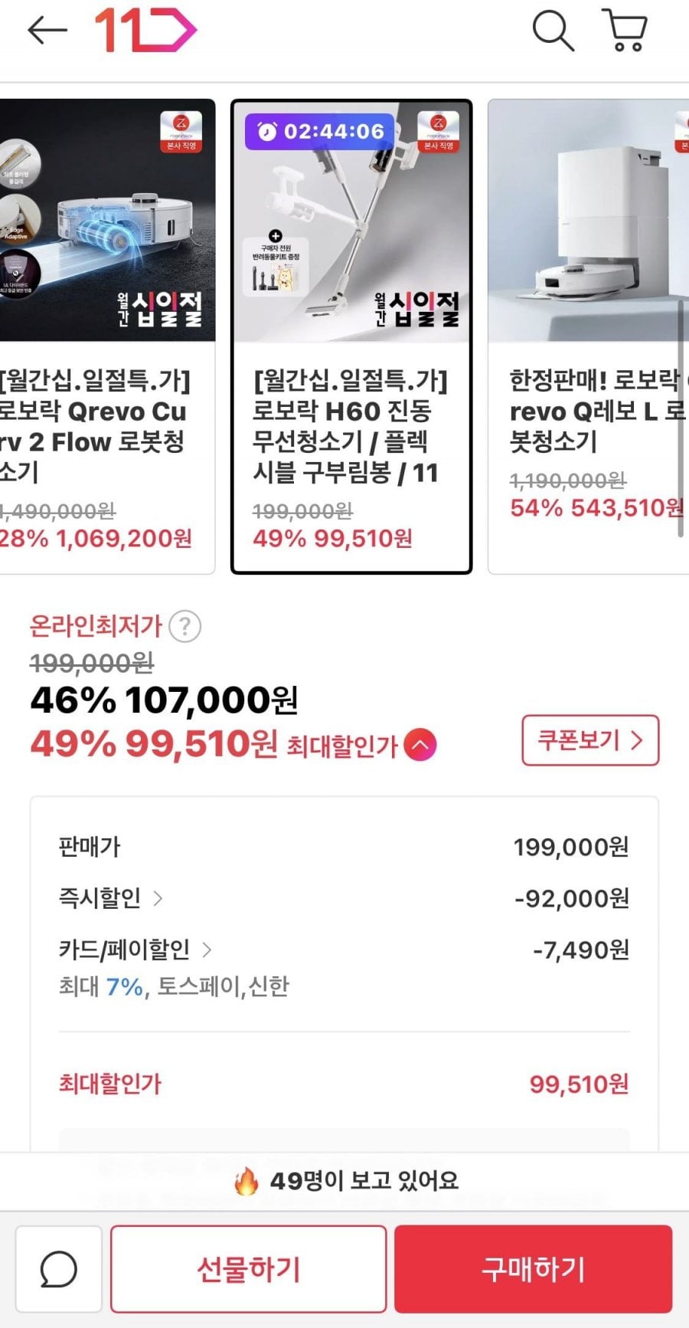Screen dimensions: 689x1328
Task: Tap the 로보락 H60 진동 무선청소기 title
Action: pos(349,426)
